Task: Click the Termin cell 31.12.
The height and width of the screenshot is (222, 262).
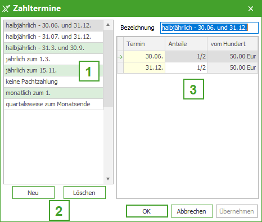Action: click(x=144, y=67)
